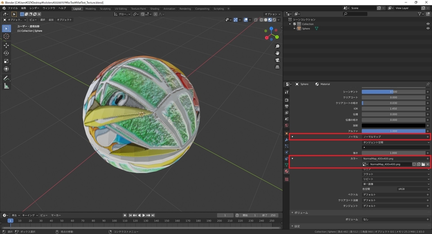Screen dimensions: 432x234
Task: Create a new image copy icon
Action: point(419,164)
